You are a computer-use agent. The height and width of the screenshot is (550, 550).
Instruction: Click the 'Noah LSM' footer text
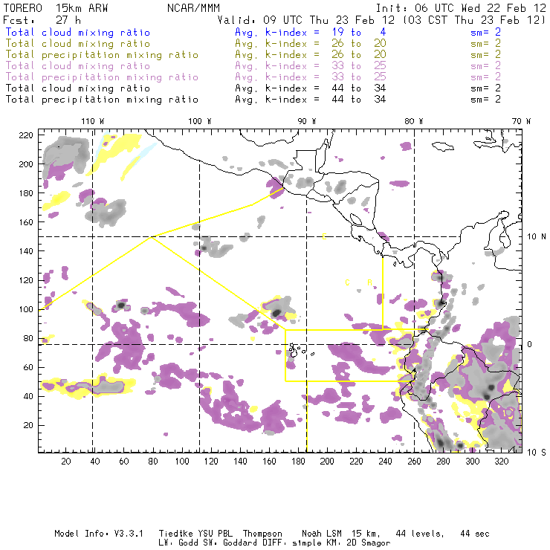322,534
